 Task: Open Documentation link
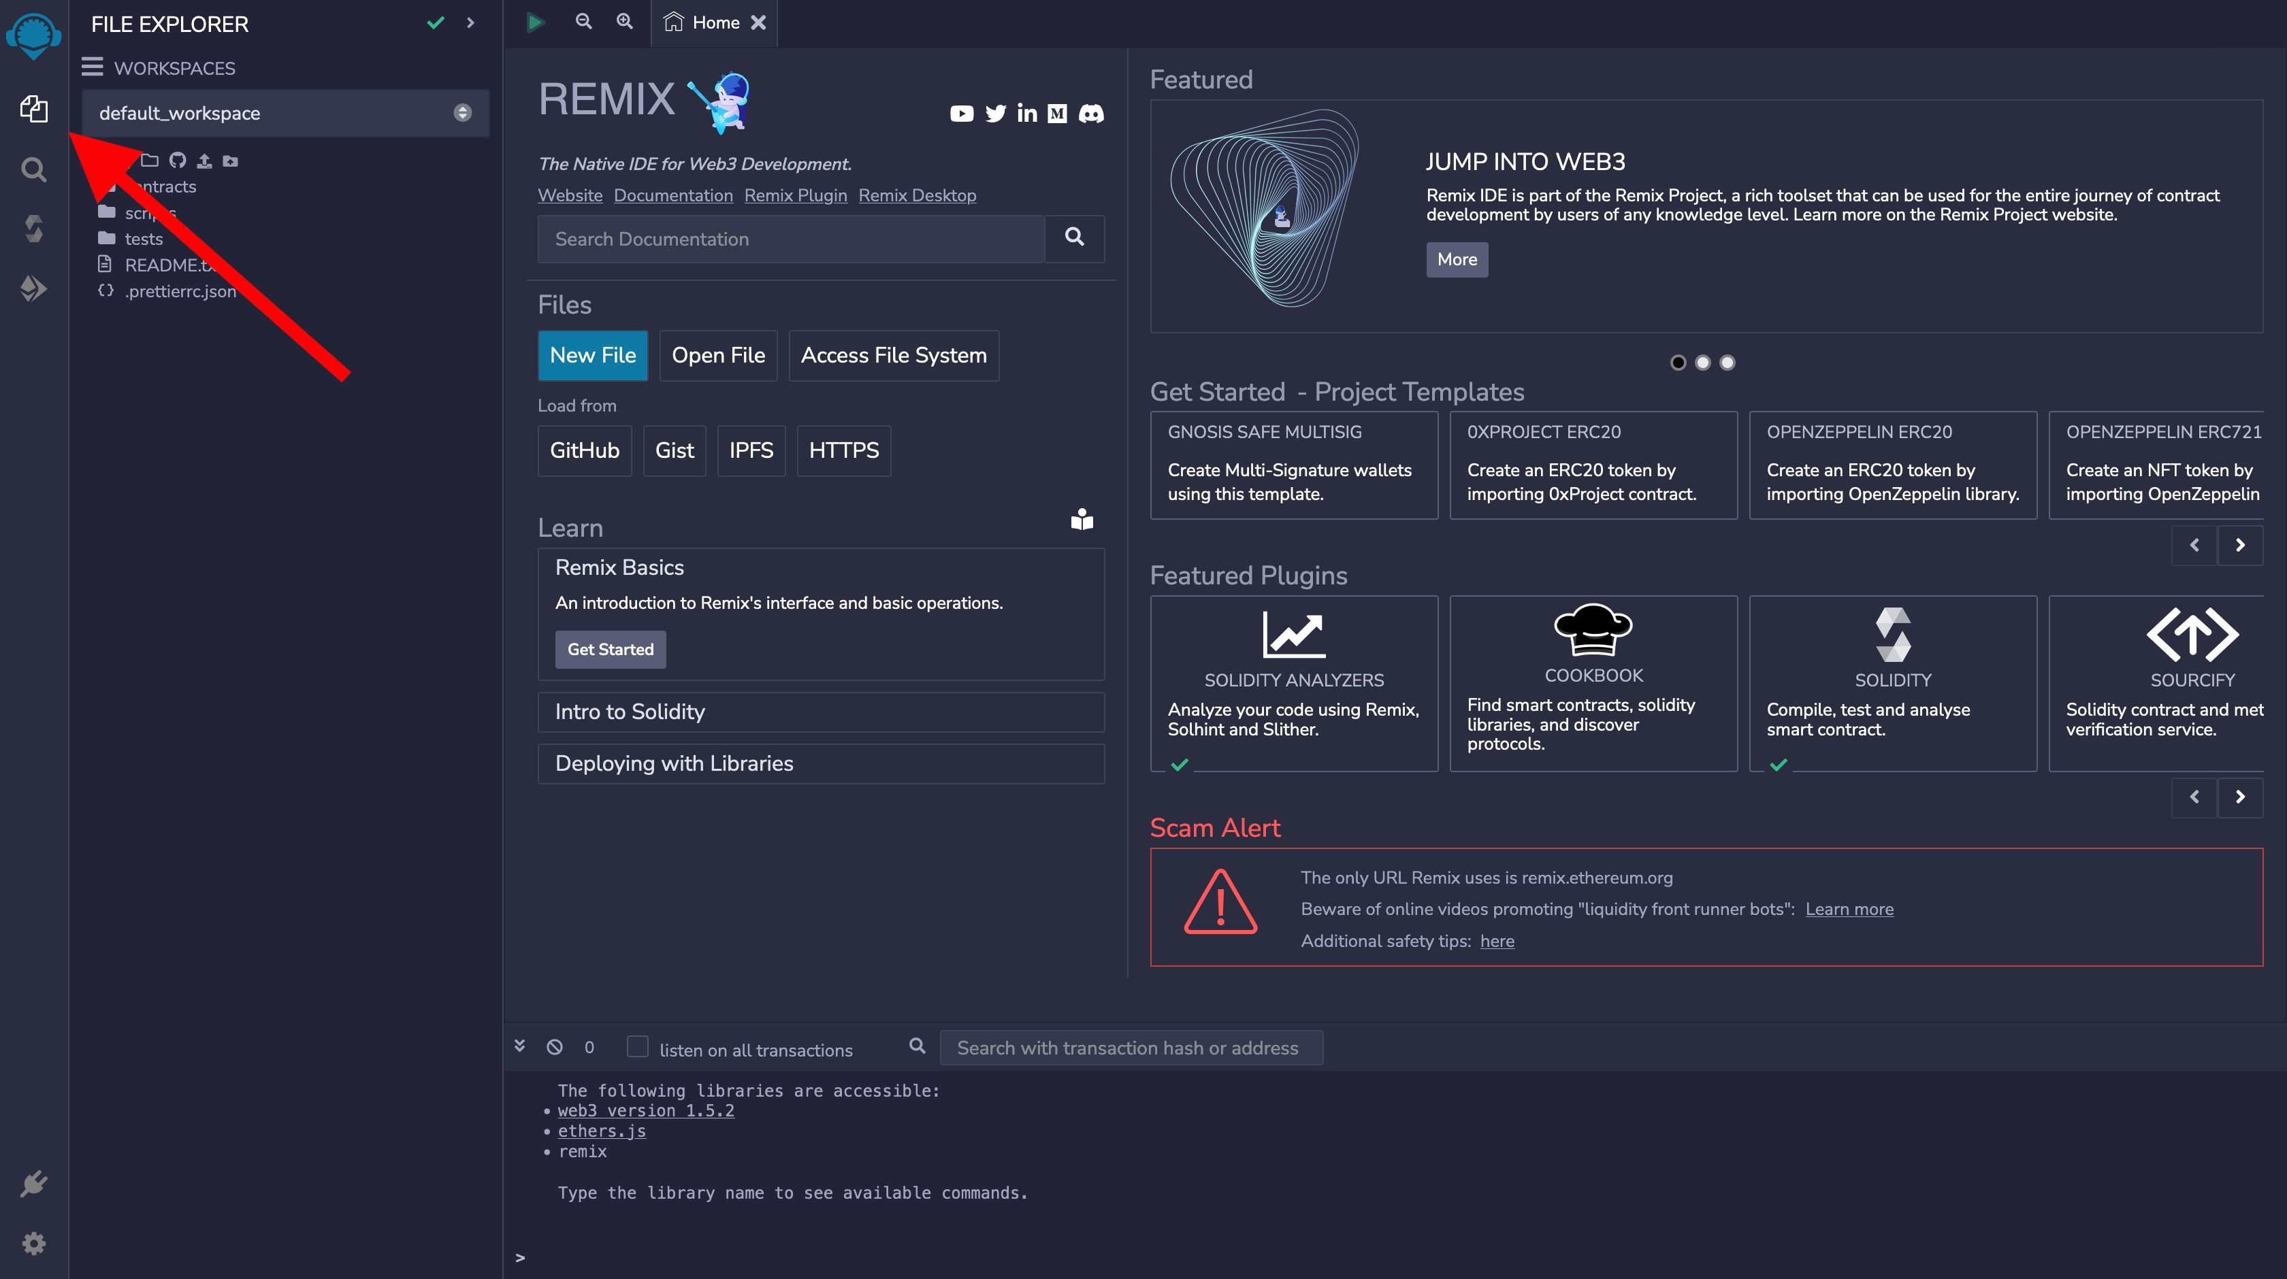click(x=673, y=195)
